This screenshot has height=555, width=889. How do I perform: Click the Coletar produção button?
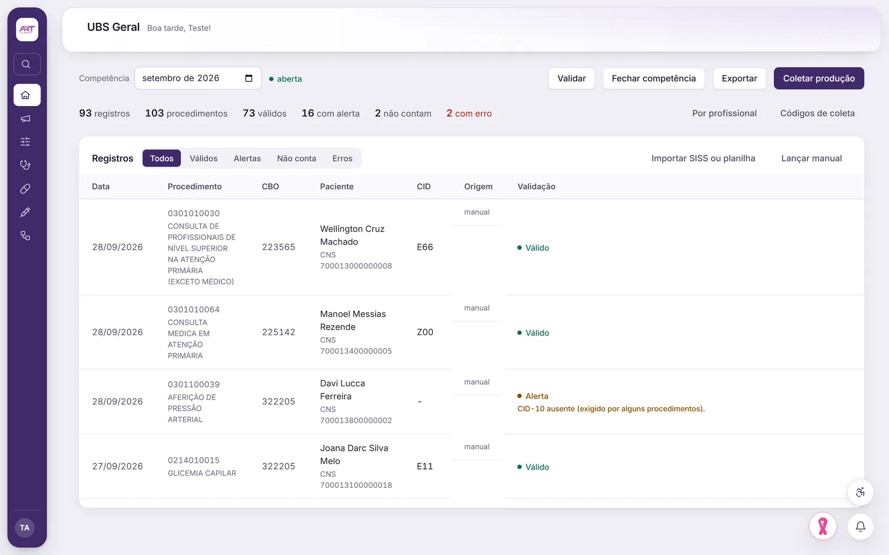(x=819, y=78)
